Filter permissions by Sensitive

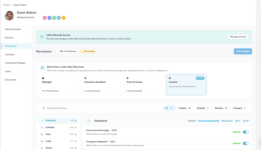pyautogui.click(x=221, y=108)
